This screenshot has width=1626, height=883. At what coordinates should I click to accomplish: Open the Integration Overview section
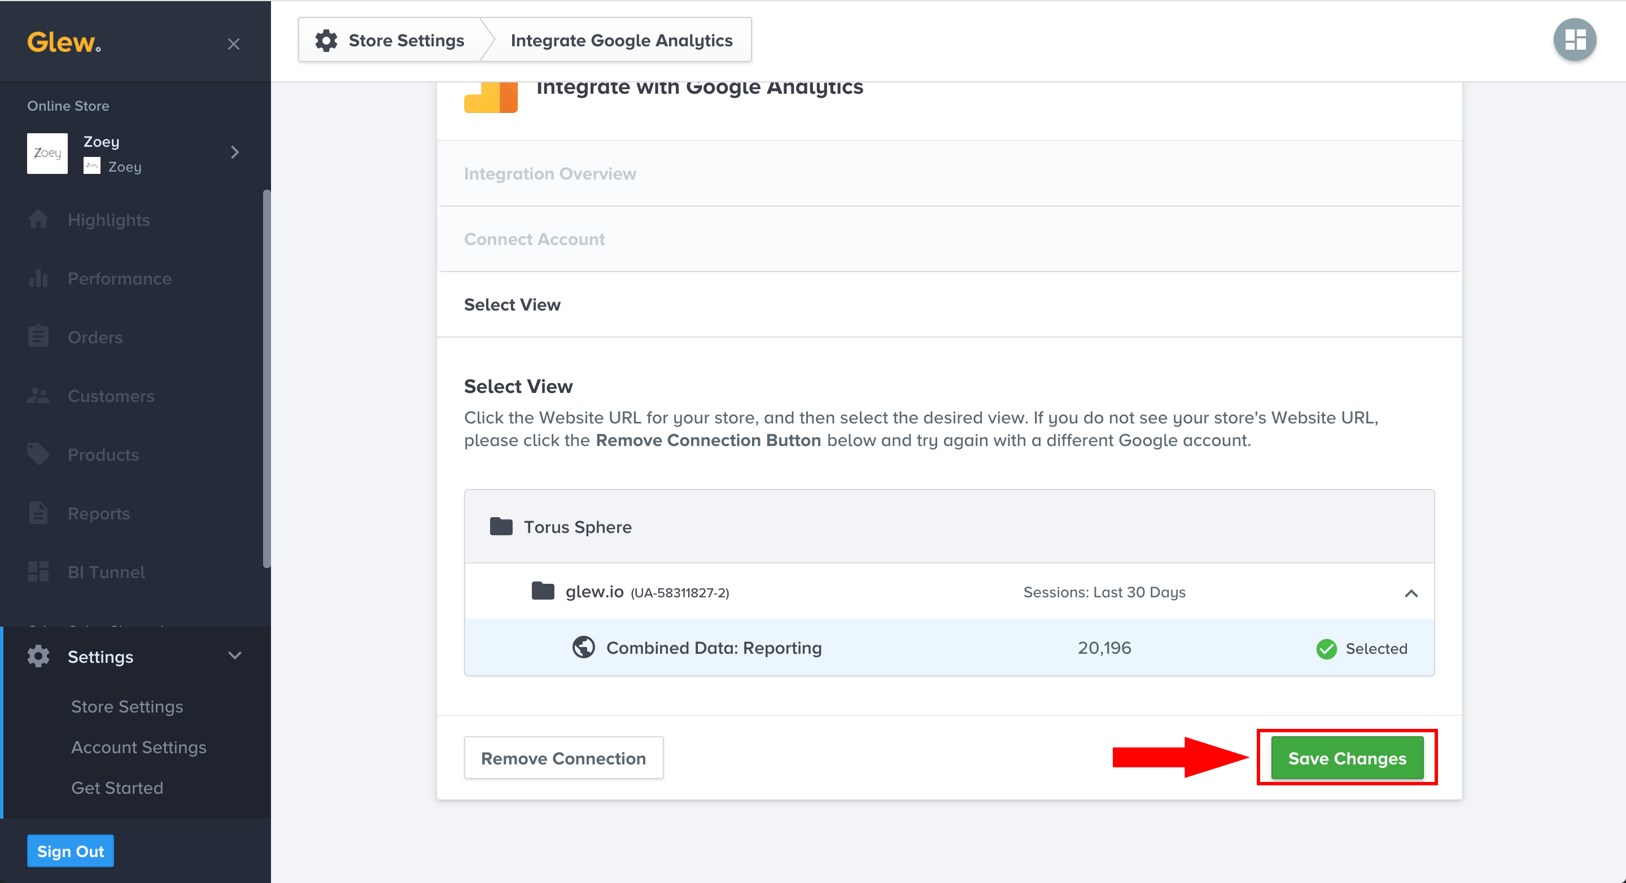tap(550, 173)
